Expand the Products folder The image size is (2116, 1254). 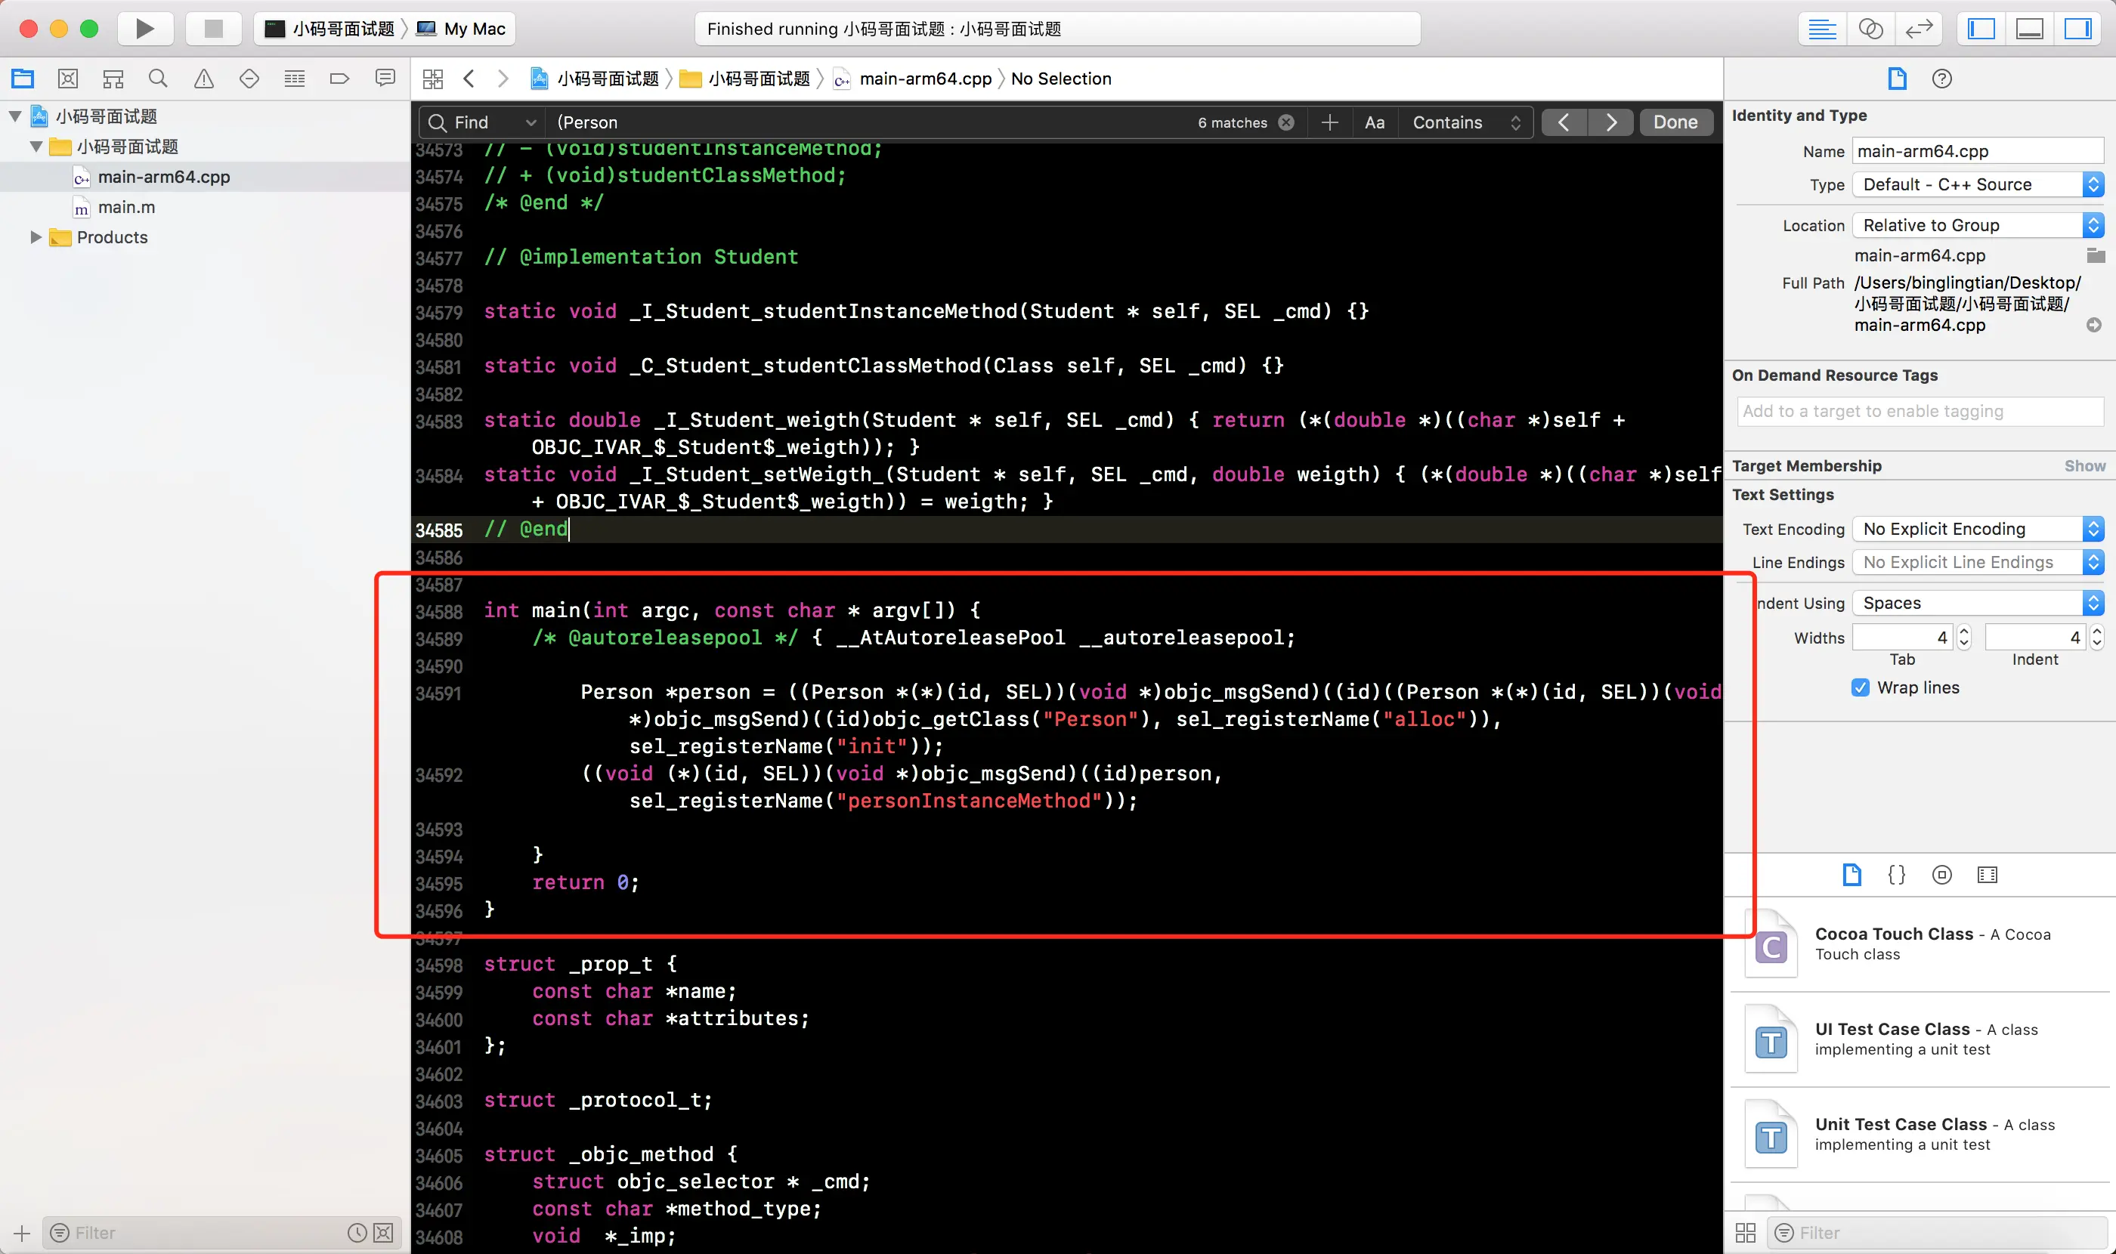36,237
